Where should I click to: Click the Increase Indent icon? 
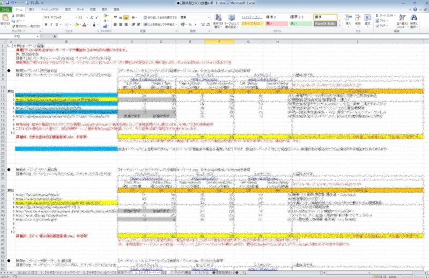(138, 24)
